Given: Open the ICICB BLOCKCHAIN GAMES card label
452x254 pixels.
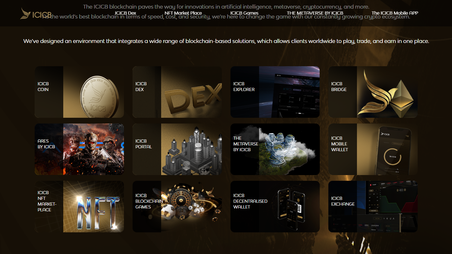Looking at the screenshot, I should 149,201.
